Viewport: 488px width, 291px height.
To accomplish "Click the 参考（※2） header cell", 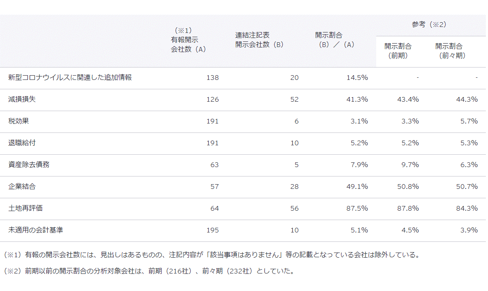I will (x=429, y=24).
